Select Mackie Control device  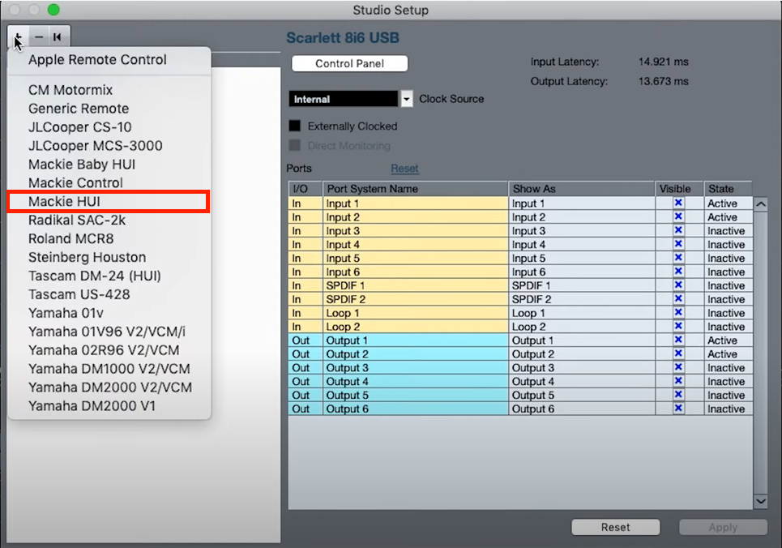[75, 182]
